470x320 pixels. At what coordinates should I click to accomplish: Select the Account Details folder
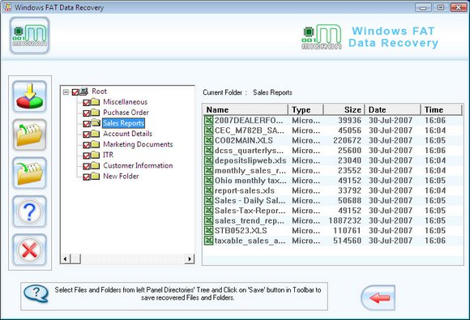128,134
